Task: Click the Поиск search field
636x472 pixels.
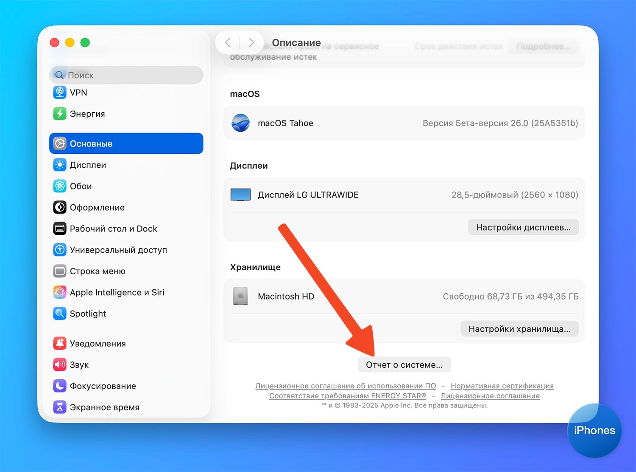Action: pyautogui.click(x=126, y=75)
